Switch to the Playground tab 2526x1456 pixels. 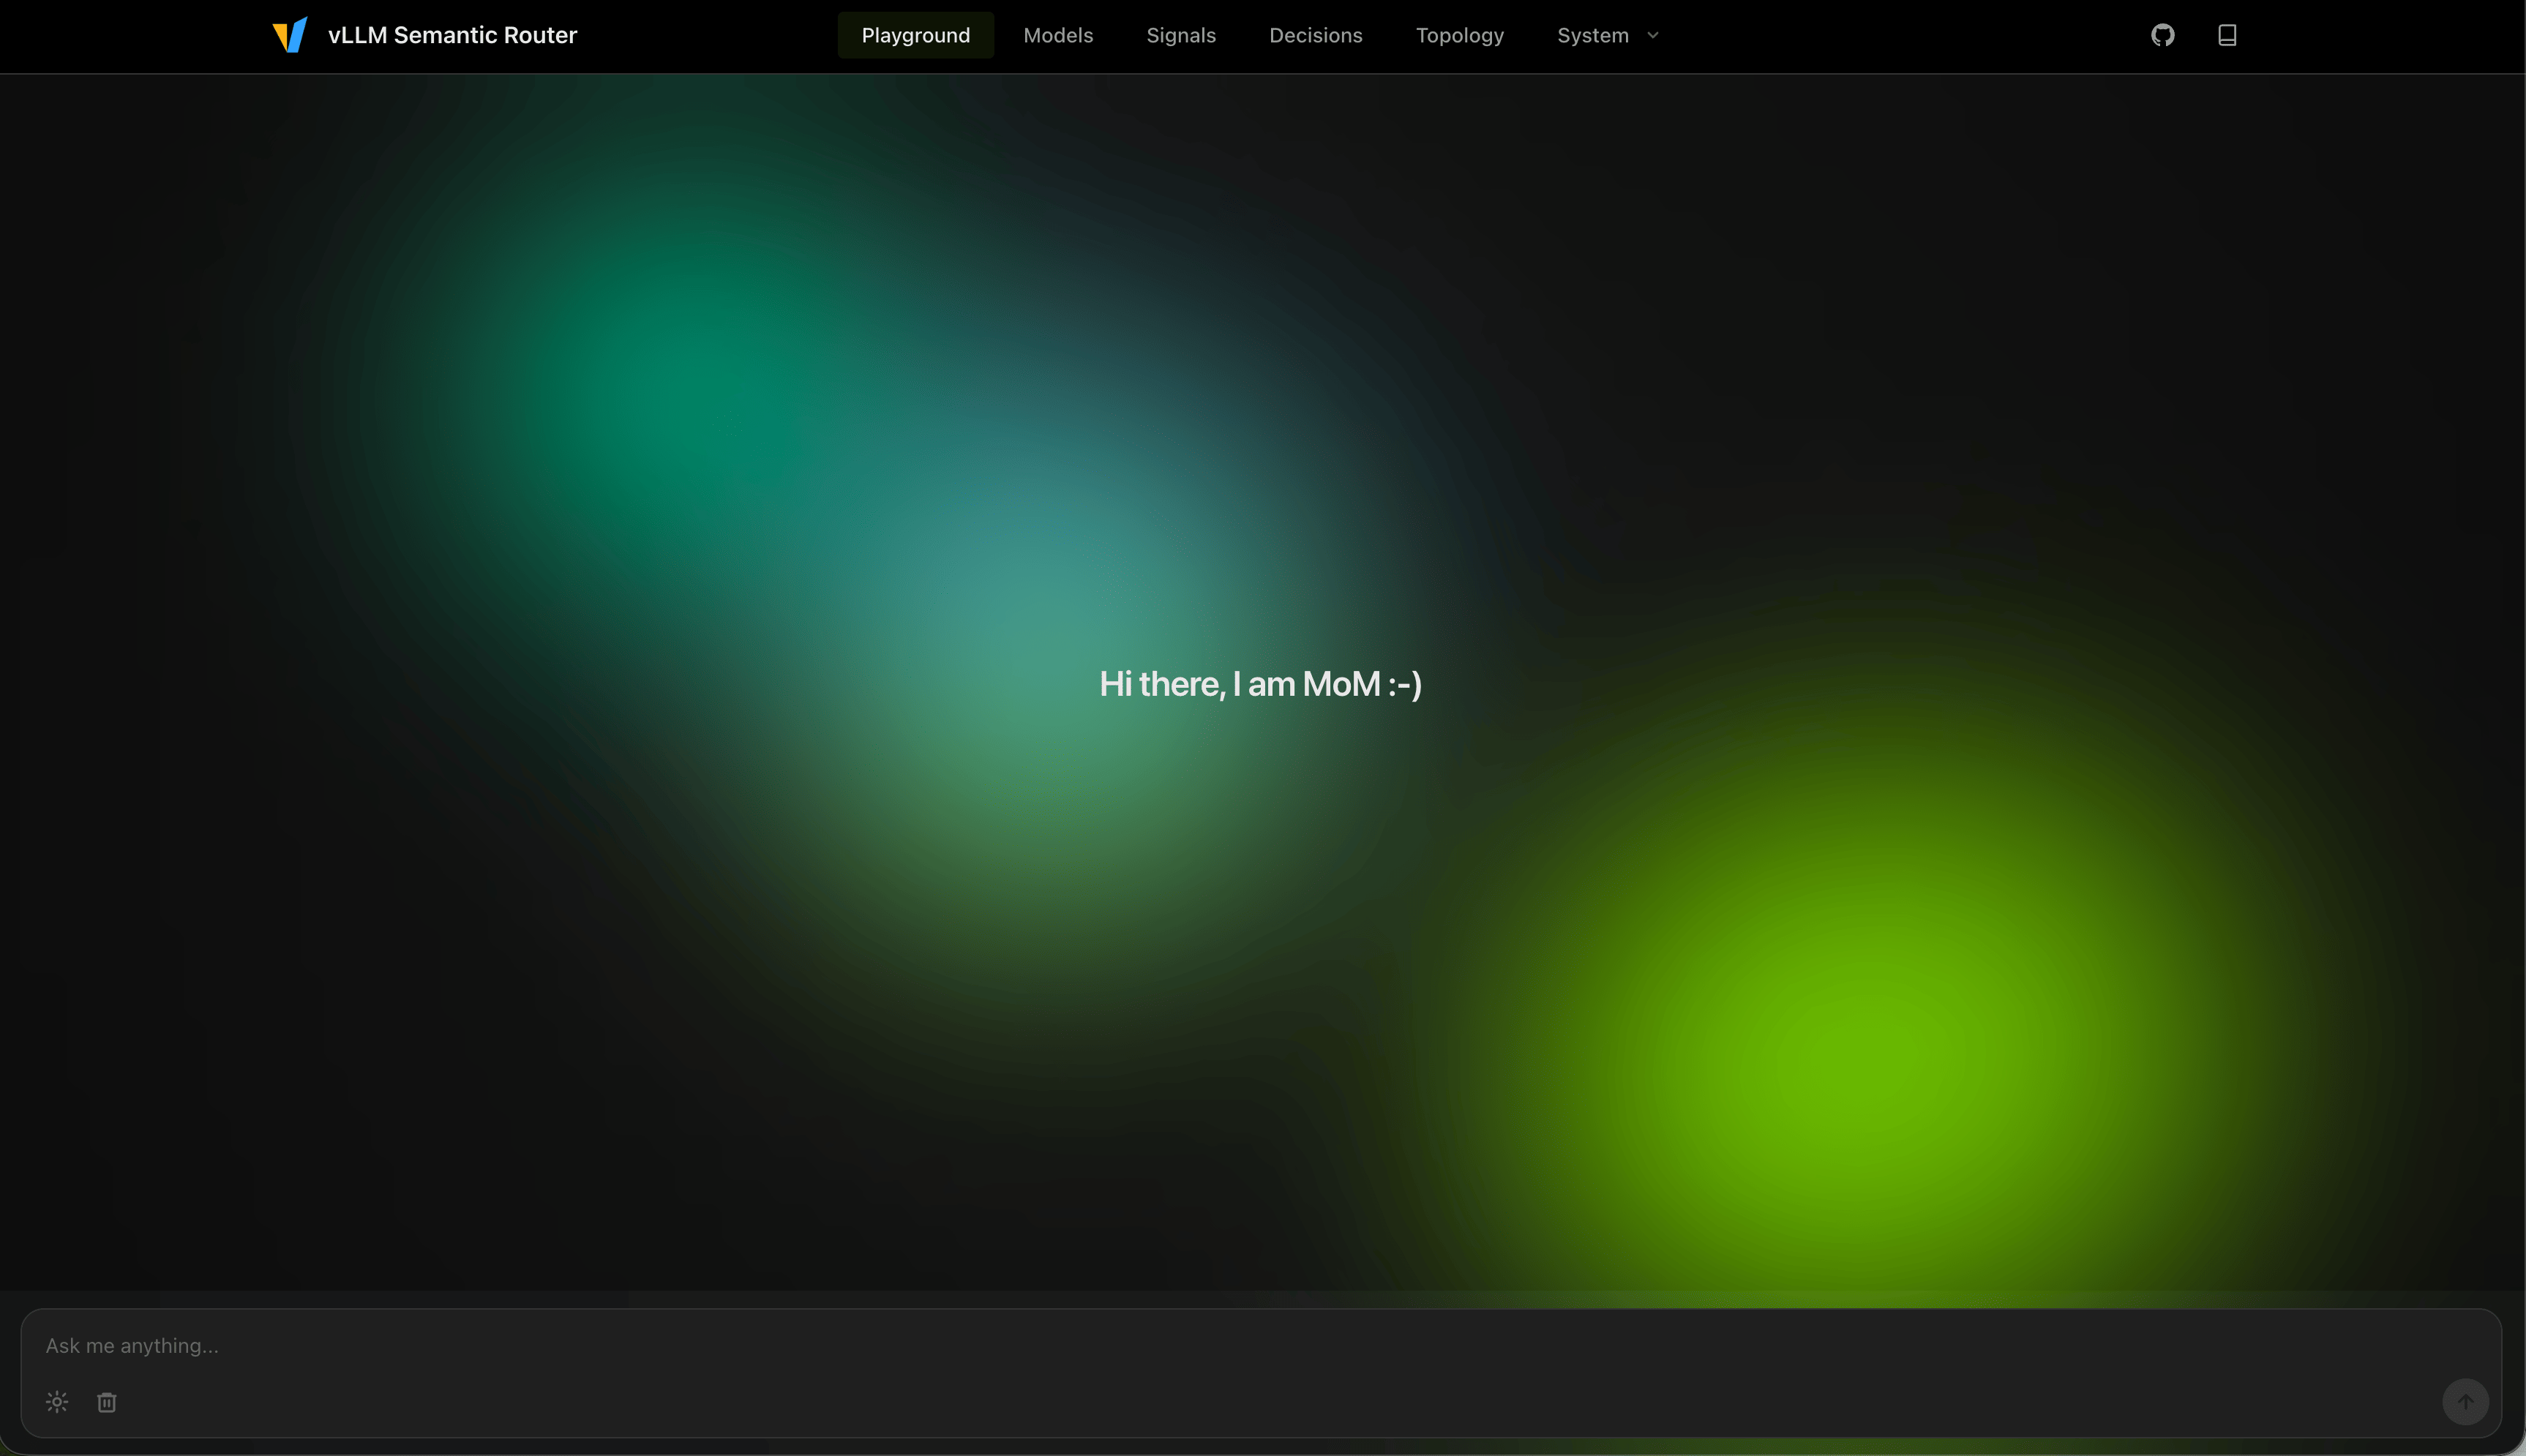915,35
